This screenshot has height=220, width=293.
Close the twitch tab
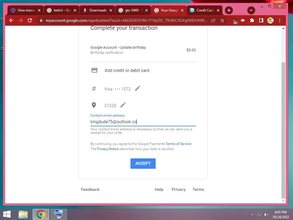coord(75,11)
